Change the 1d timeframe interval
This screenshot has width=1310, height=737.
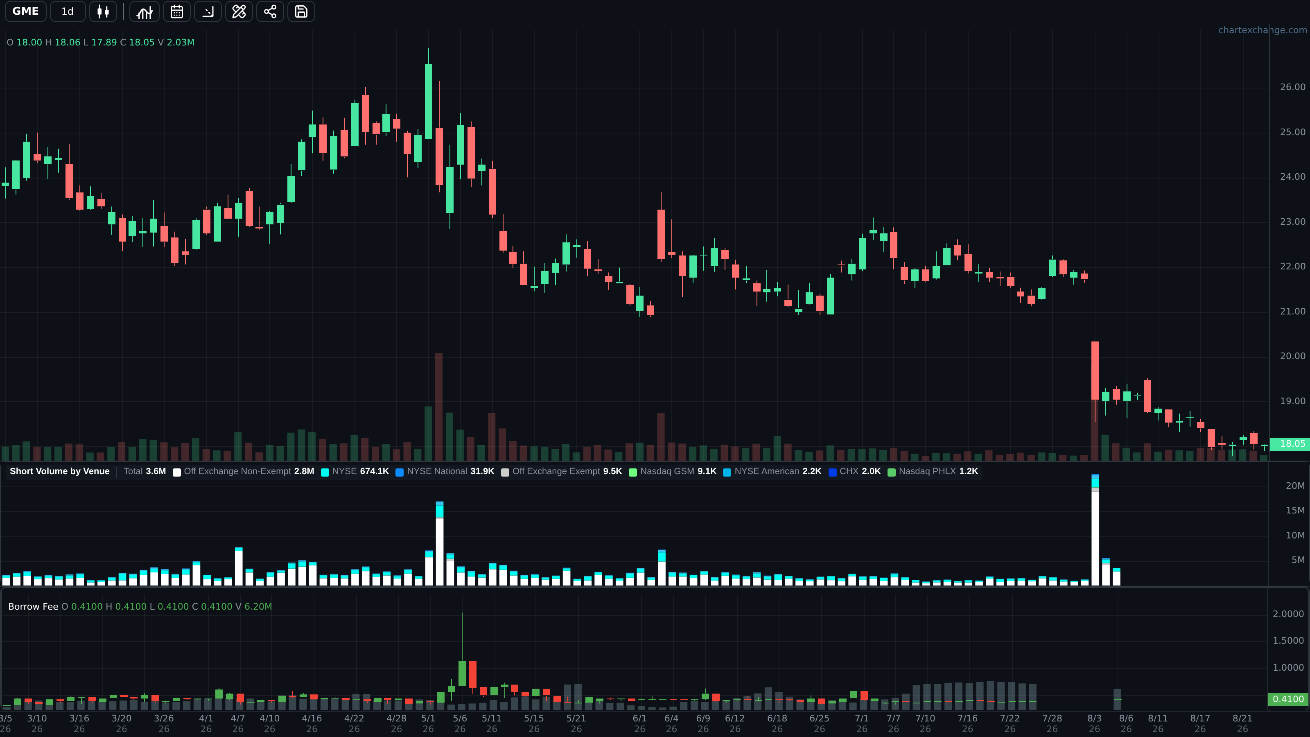click(68, 11)
